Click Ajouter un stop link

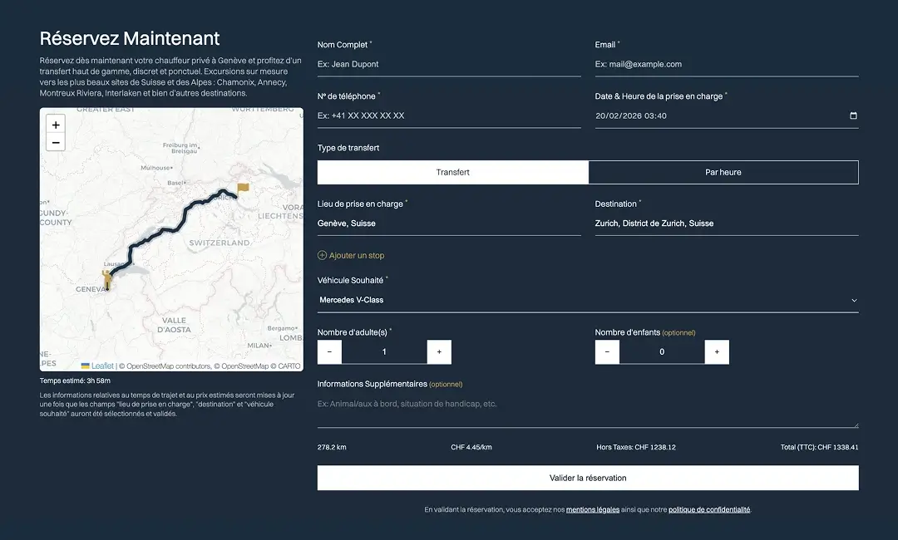pyautogui.click(x=351, y=255)
